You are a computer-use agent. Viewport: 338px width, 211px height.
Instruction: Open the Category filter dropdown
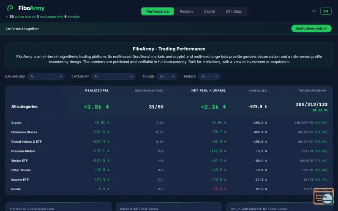pyautogui.click(x=113, y=76)
